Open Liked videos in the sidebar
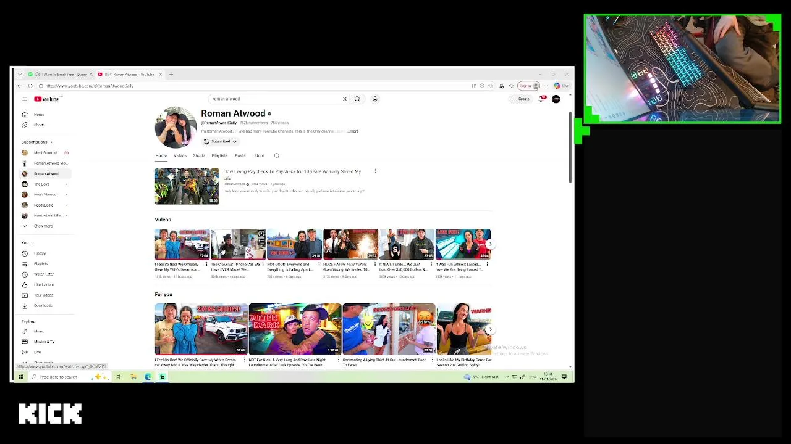The width and height of the screenshot is (791, 444). (44, 285)
